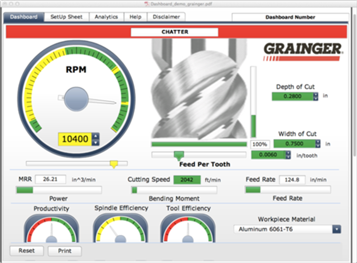The height and width of the screenshot is (263, 357).
Task: Click the Spindle Efficiency gauge
Action: tap(120, 228)
